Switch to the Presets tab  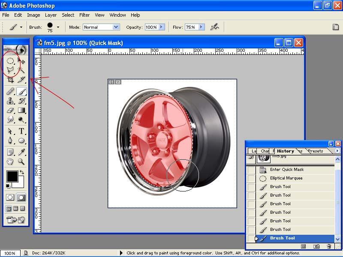pyautogui.click(x=315, y=151)
